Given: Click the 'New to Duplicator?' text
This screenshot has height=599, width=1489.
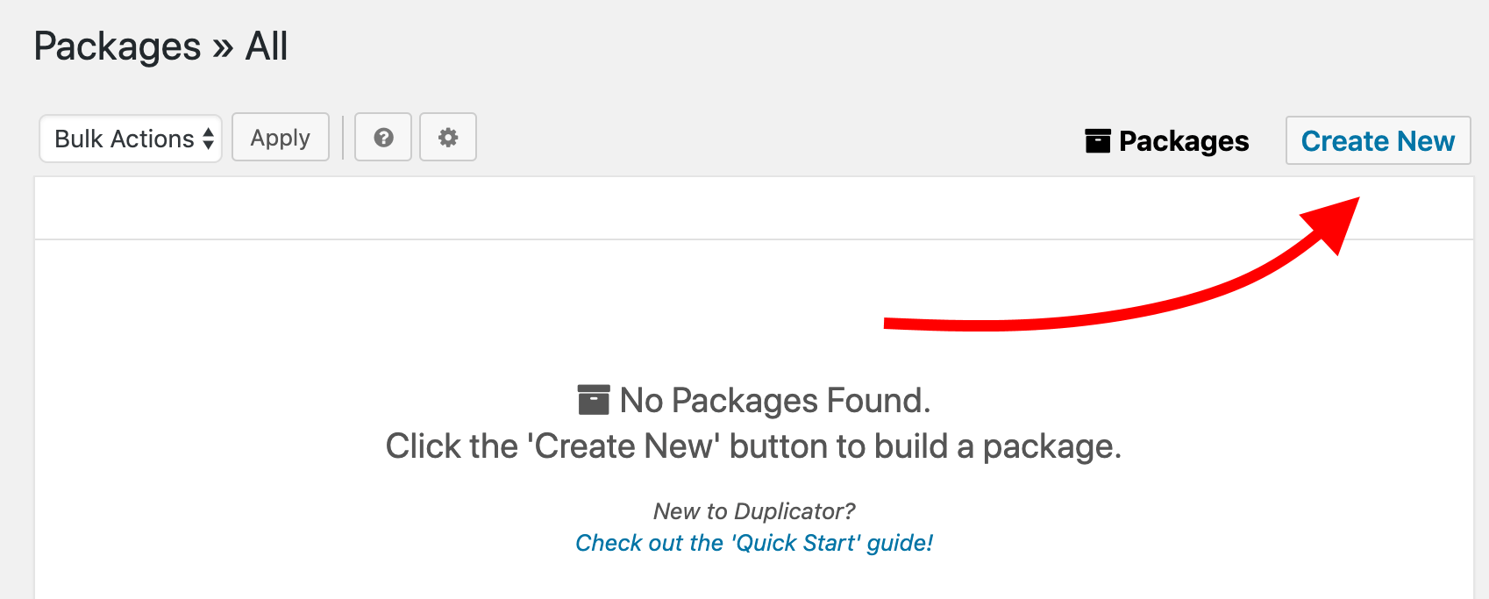Looking at the screenshot, I should tap(754, 510).
